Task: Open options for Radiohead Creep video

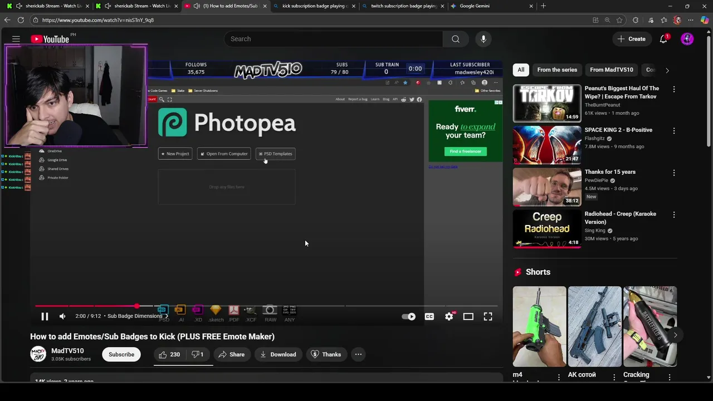Action: coord(674,214)
